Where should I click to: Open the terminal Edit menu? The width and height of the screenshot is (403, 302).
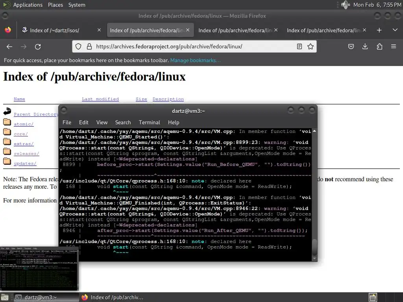coord(83,123)
